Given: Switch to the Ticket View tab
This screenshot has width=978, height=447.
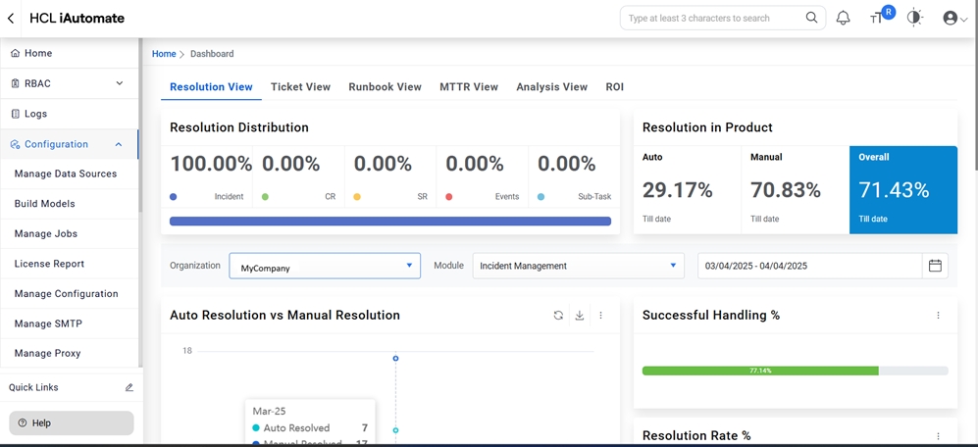Looking at the screenshot, I should pos(300,87).
